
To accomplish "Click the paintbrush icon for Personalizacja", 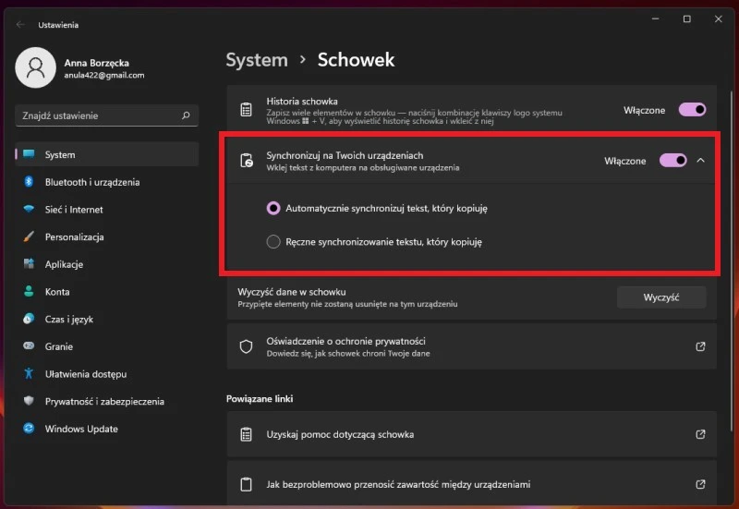I will click(x=29, y=236).
